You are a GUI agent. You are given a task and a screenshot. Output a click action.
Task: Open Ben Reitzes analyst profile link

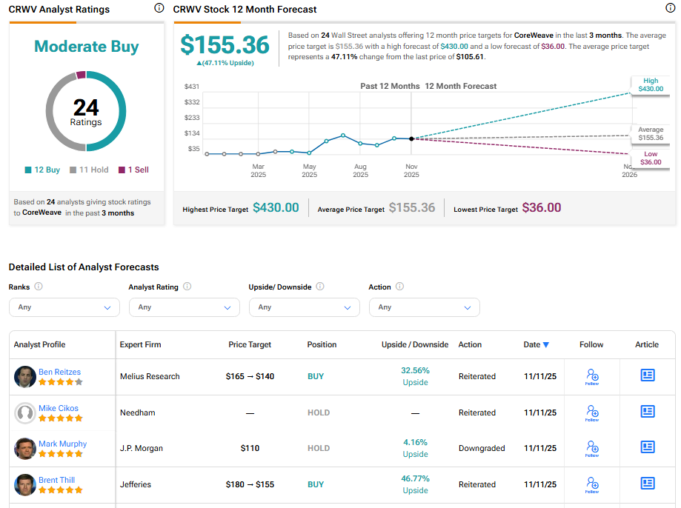60,372
